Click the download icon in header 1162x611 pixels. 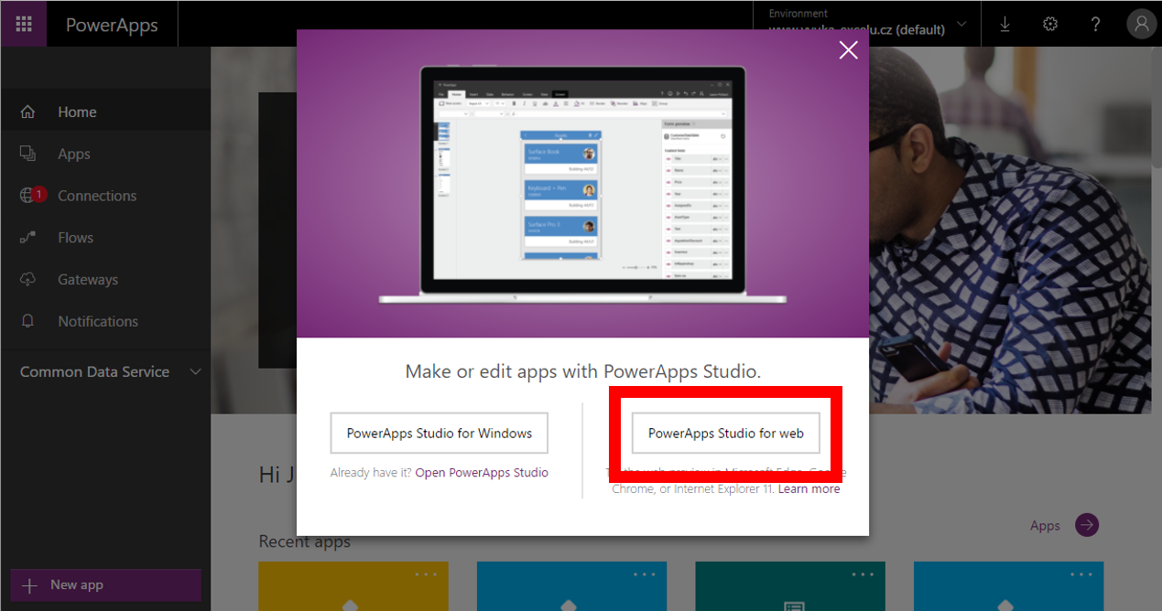click(x=1005, y=25)
